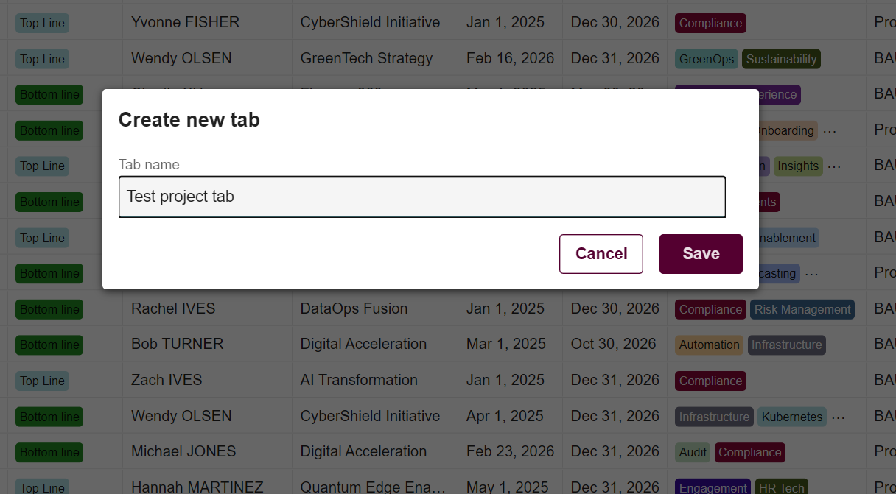Click the Top Line tag in Yvonne FISHER's row
Screen dimensions: 896x494
tap(42, 24)
